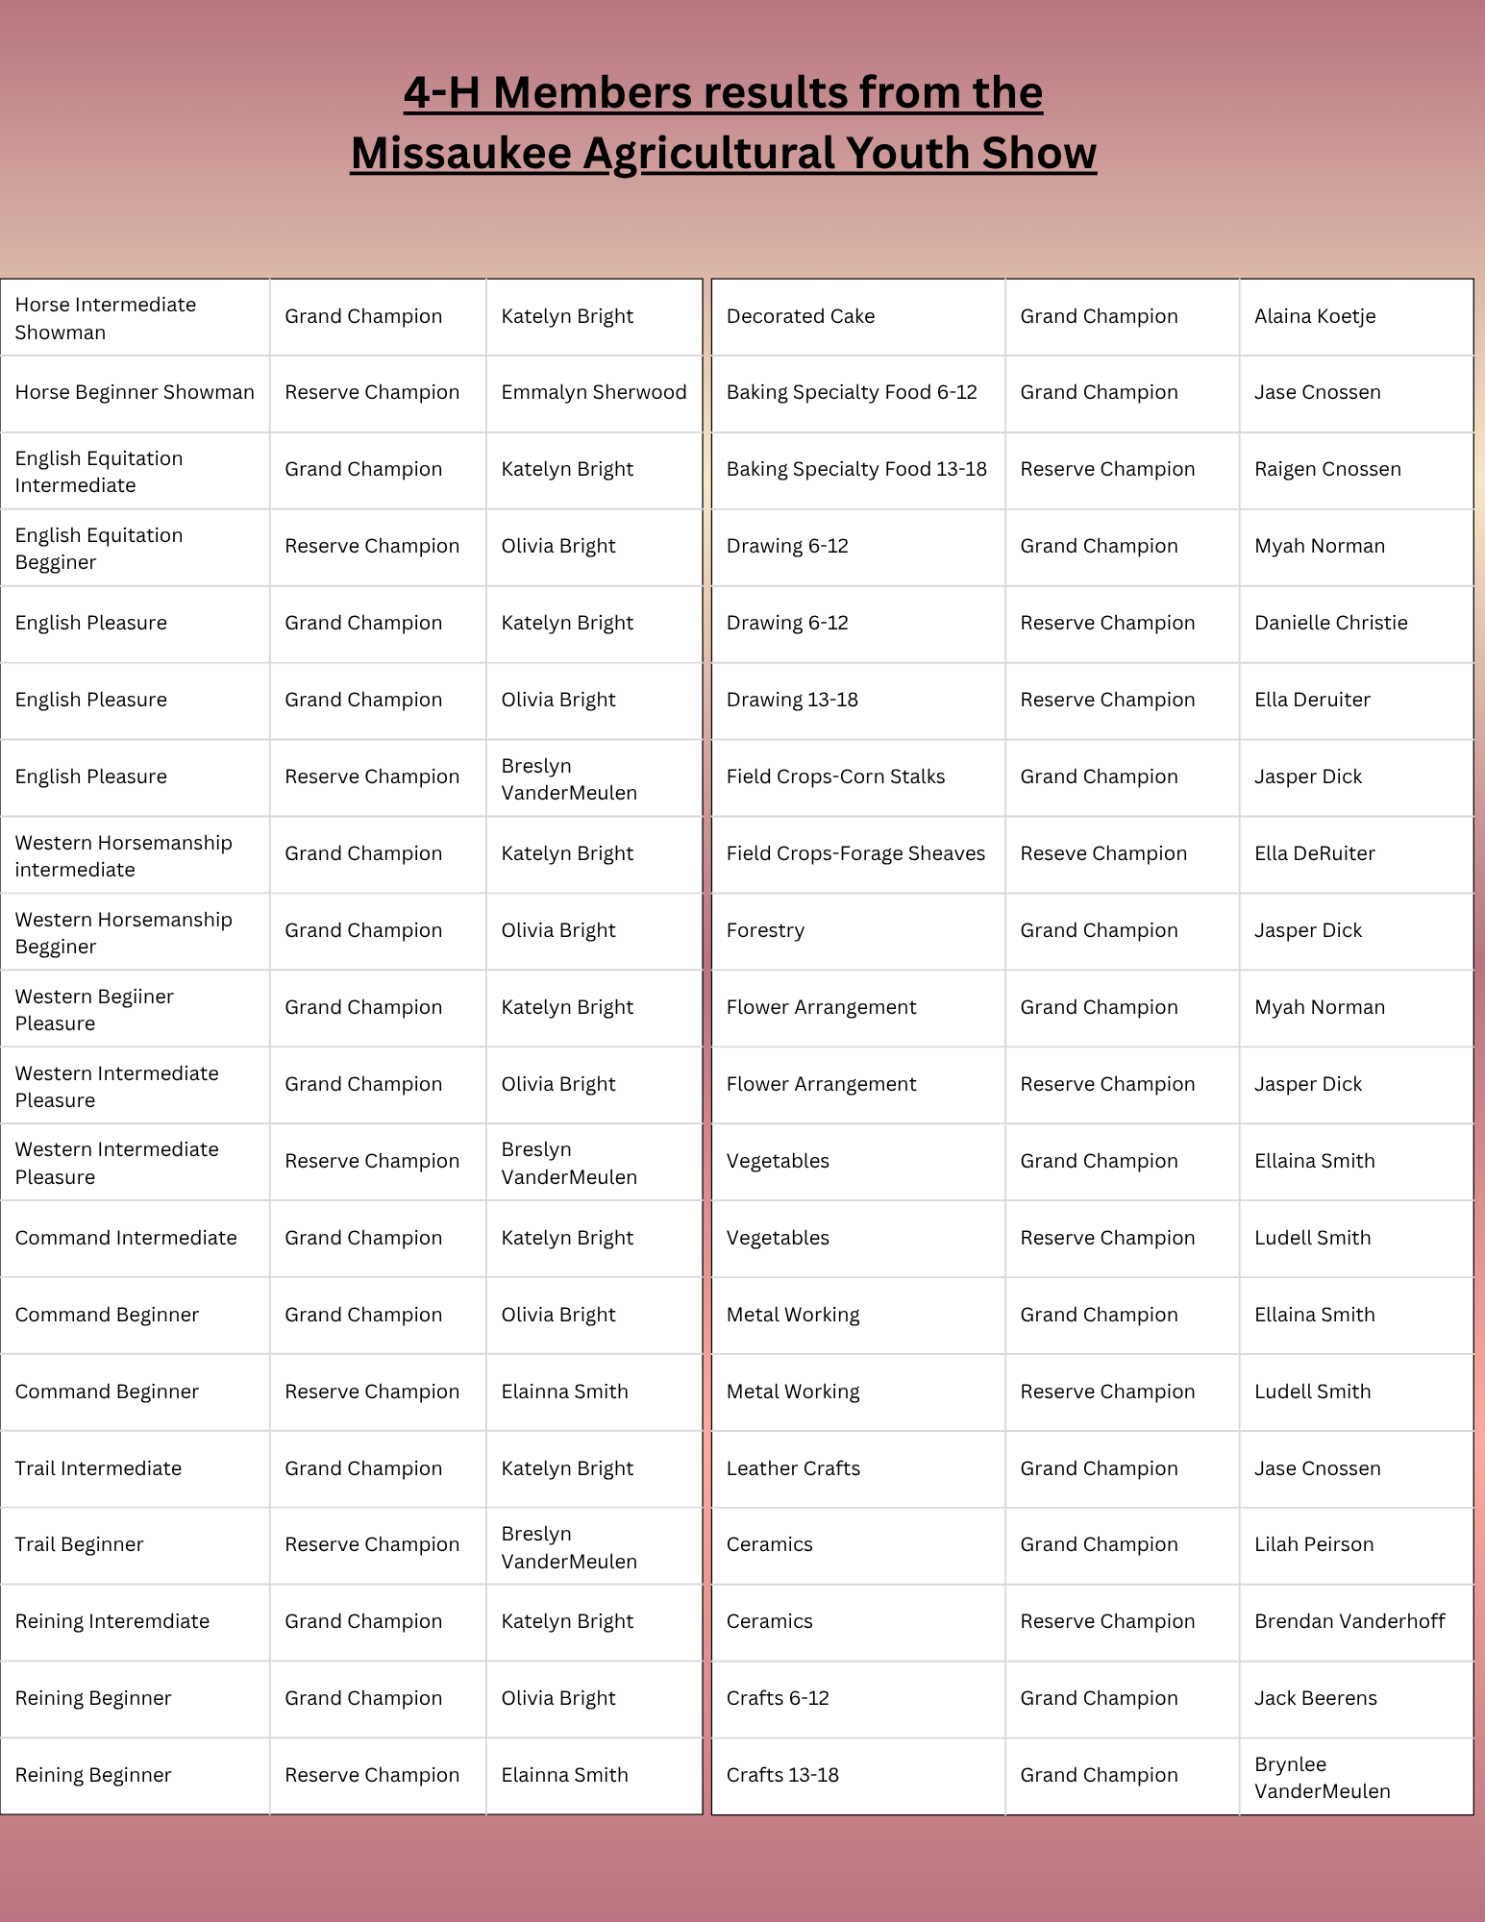Click the title '4-H Members results from the'
The width and height of the screenshot is (1485, 1922).
pyautogui.click(x=723, y=93)
